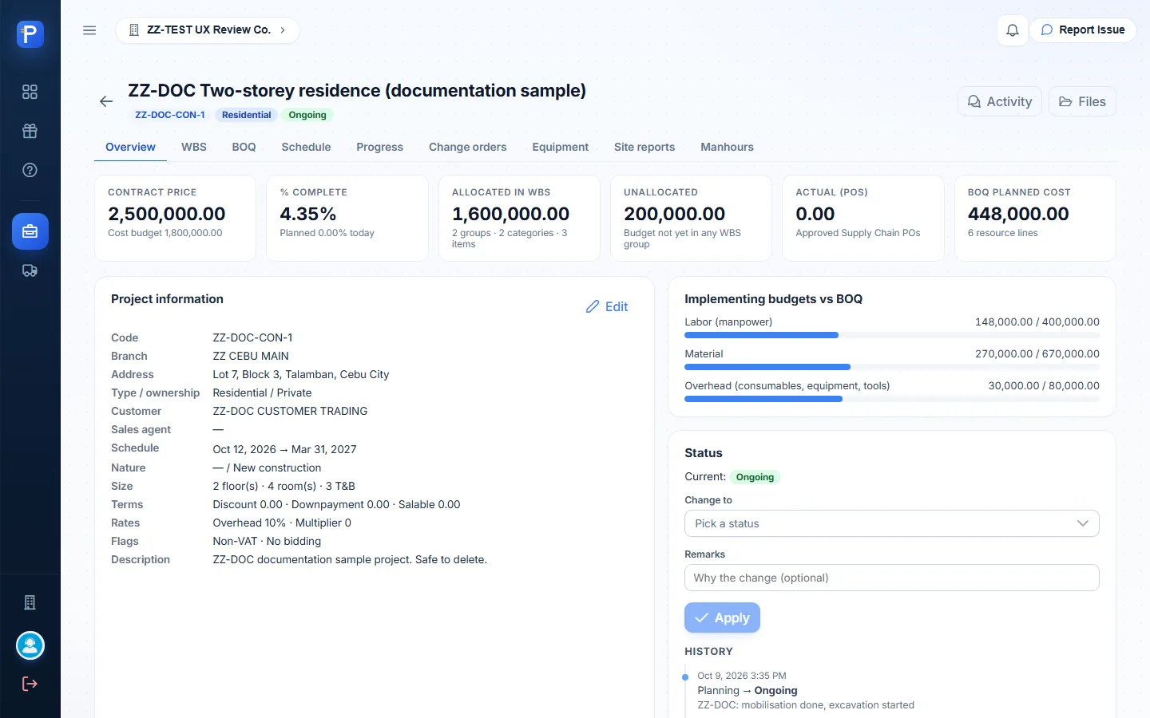
Task: Click the BOQ Planned Cost value 448,000.00
Action: (1018, 214)
